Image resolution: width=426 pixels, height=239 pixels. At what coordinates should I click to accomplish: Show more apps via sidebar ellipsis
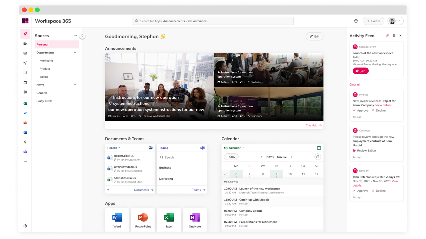tap(25, 162)
